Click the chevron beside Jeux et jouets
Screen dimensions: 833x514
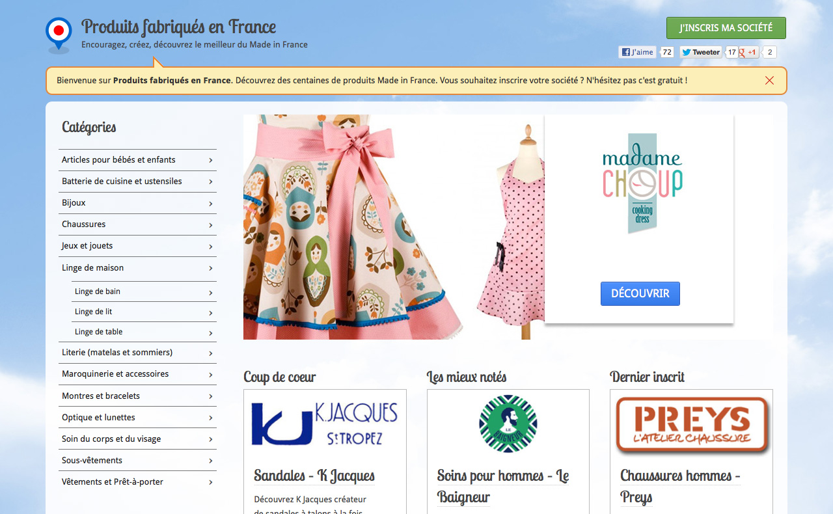coord(211,247)
